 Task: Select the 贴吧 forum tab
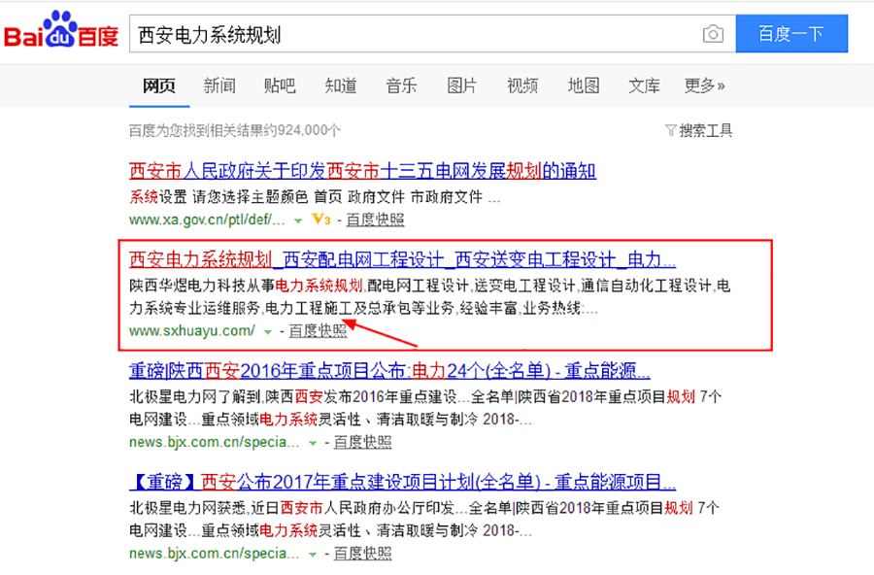280,85
